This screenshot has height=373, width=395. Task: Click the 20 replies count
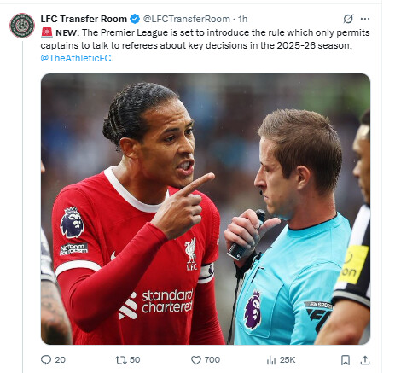(x=60, y=360)
